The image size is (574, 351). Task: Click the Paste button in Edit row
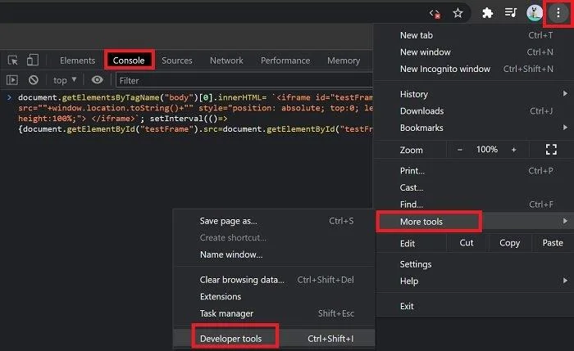pos(553,243)
